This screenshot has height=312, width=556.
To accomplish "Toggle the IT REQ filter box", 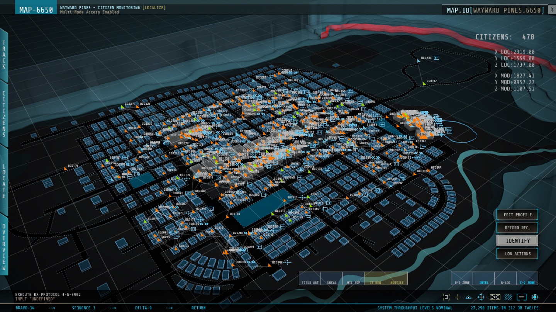I will (375, 278).
